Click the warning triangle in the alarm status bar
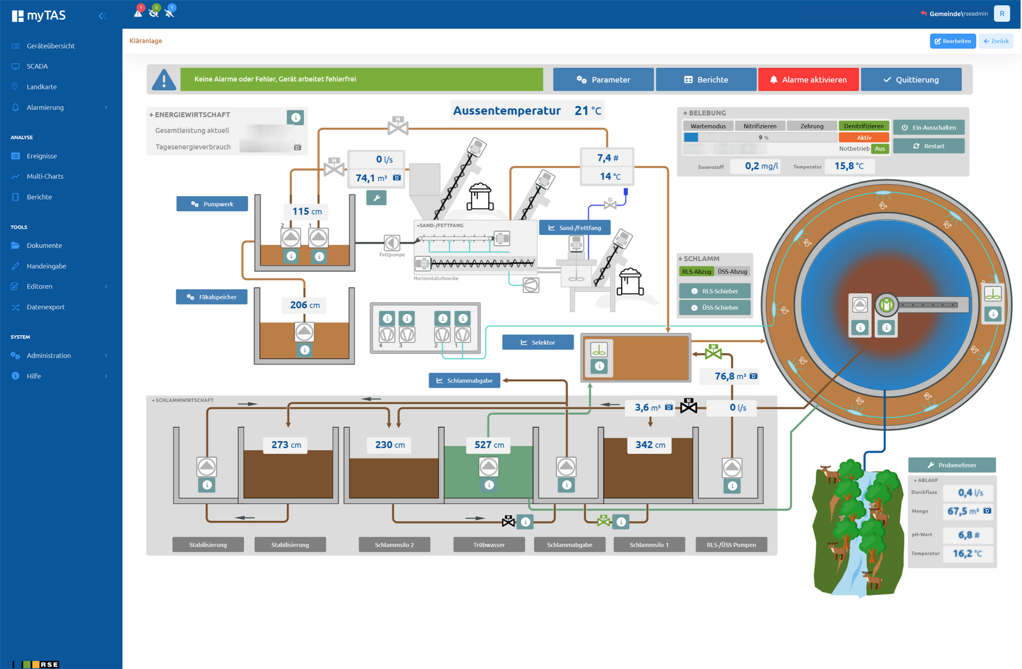 tap(164, 80)
